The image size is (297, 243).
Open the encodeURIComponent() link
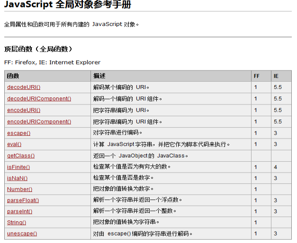point(39,121)
